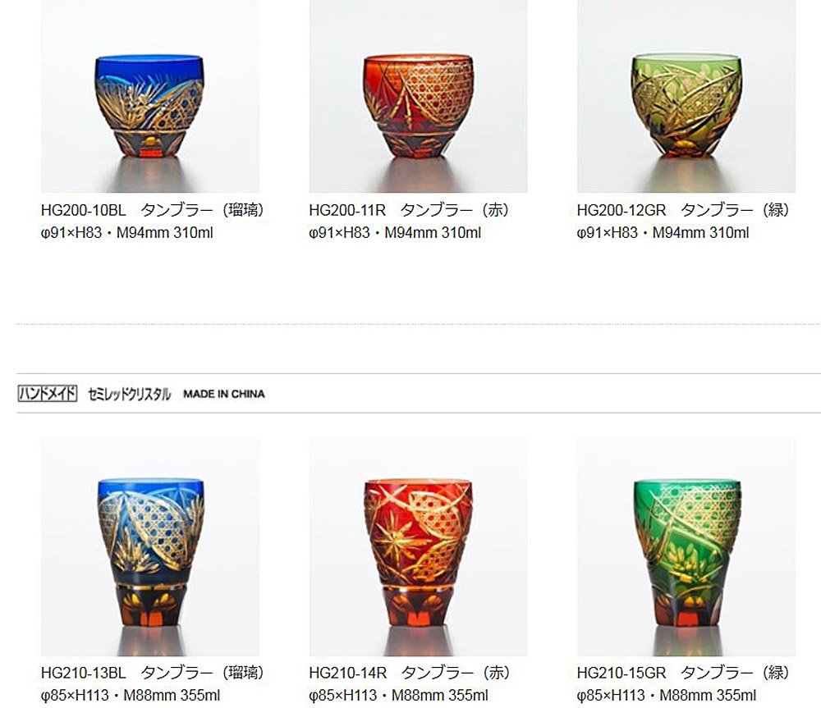Click the HG210-15GR タンブラー (緑) title
821x708 pixels.
pyautogui.click(x=683, y=673)
